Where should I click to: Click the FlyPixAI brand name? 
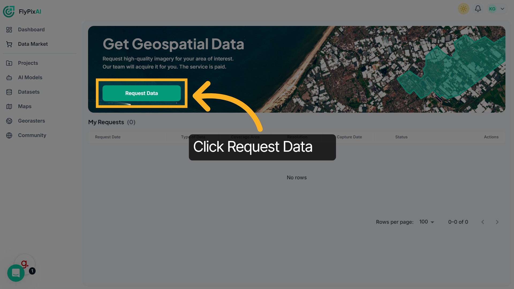[30, 12]
